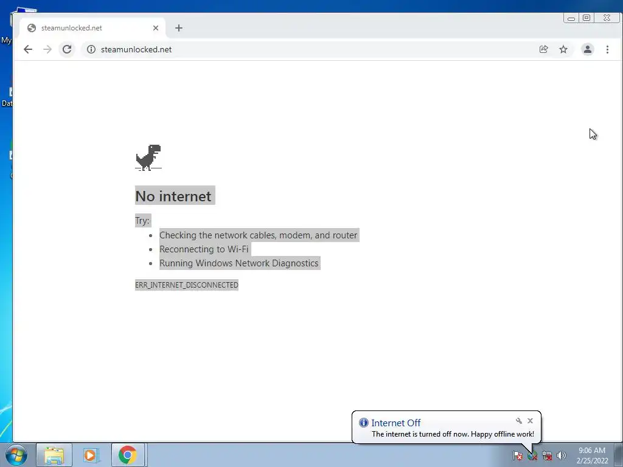Click the offline dinosaur image
The height and width of the screenshot is (467, 623).
click(x=148, y=157)
